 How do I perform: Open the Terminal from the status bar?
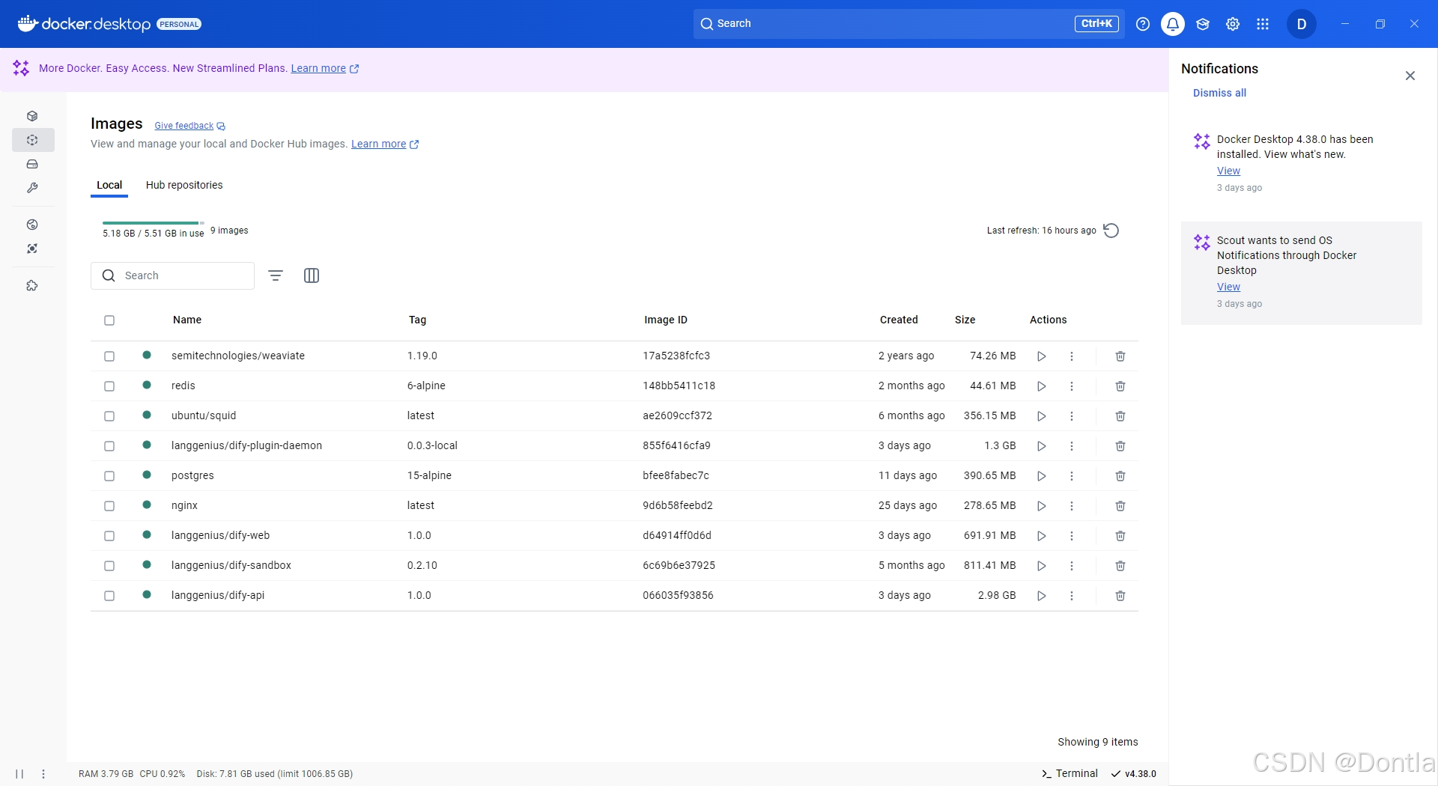coord(1070,773)
